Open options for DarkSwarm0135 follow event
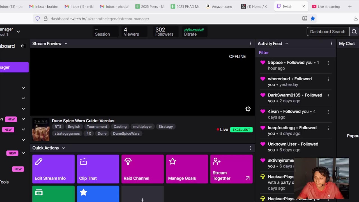The width and height of the screenshot is (359, 202). 328,95
